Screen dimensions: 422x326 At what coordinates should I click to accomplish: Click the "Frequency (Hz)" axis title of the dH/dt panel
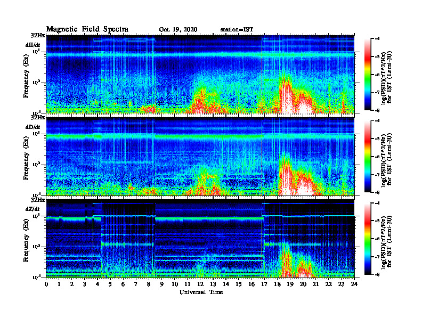coord(26,76)
